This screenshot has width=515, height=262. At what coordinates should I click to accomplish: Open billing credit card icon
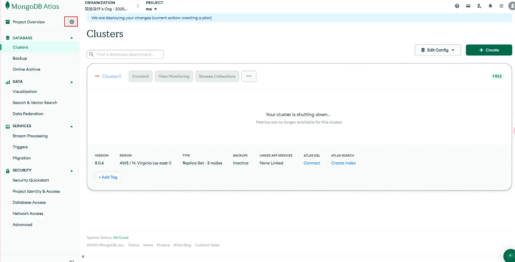pos(468,6)
